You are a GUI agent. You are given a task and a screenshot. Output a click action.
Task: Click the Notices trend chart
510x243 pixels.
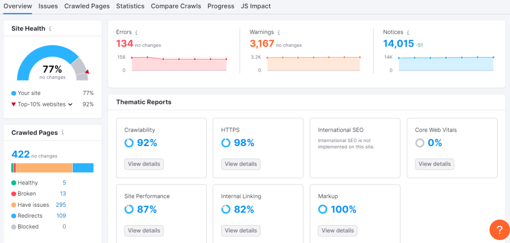tap(446, 63)
